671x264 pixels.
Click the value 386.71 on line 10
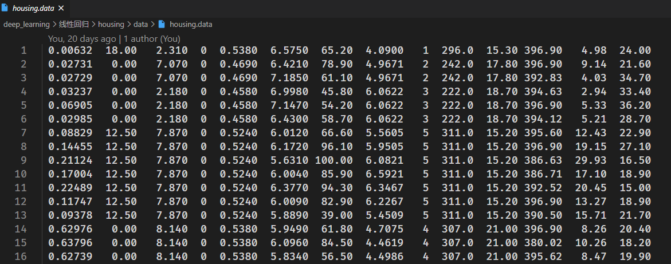[543, 174]
